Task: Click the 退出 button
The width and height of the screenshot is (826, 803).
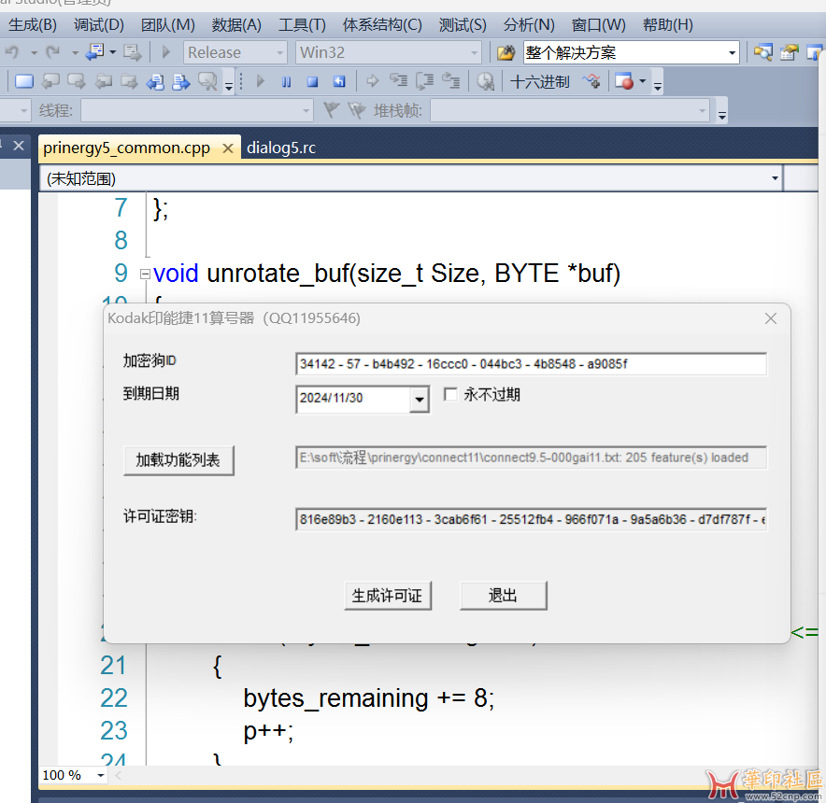Action: pyautogui.click(x=503, y=596)
